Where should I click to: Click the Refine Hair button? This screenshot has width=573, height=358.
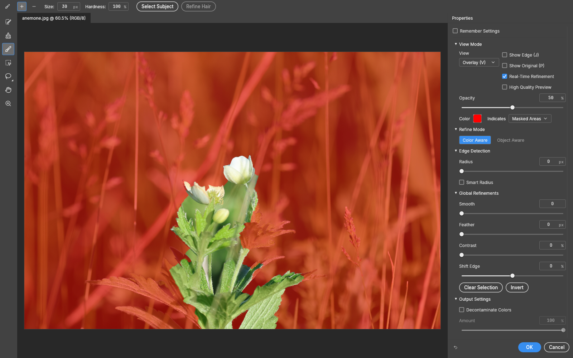point(198,6)
